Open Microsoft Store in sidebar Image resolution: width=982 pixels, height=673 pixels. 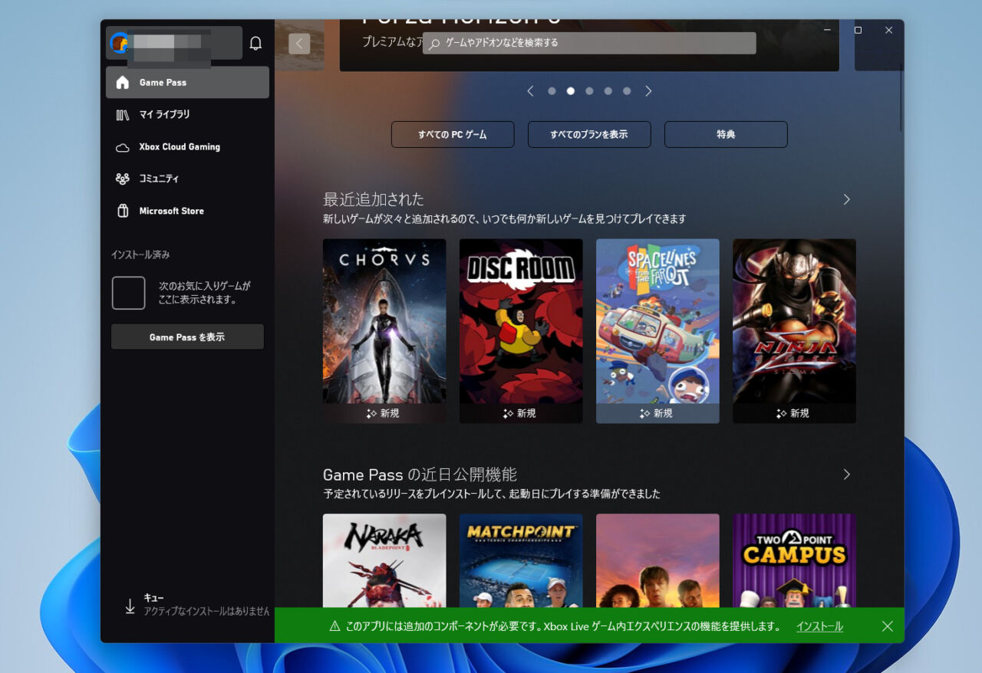coord(187,211)
